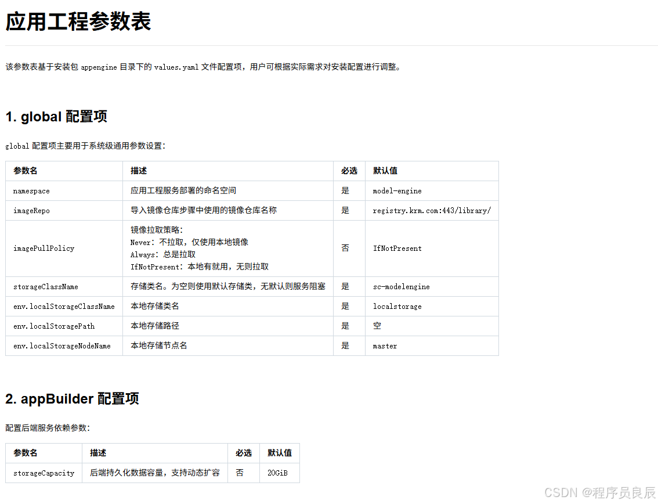Click the description '导入镜像仓库步骤中使用的镜像仓库名称'
The height and width of the screenshot is (504, 658).
[204, 210]
